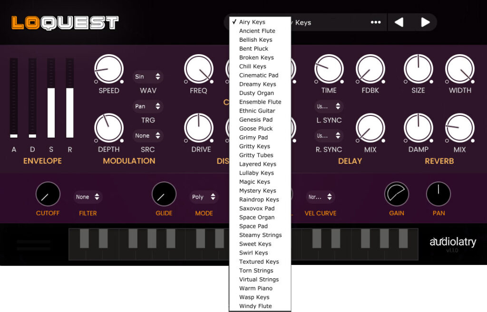Click the Audiolatry logo

pyautogui.click(x=453, y=242)
